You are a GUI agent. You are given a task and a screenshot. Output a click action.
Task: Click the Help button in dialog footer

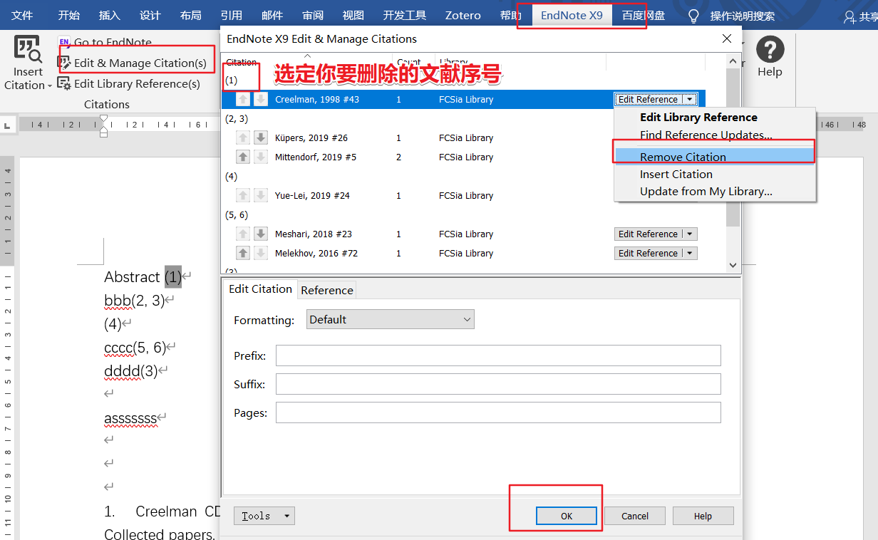click(x=703, y=516)
